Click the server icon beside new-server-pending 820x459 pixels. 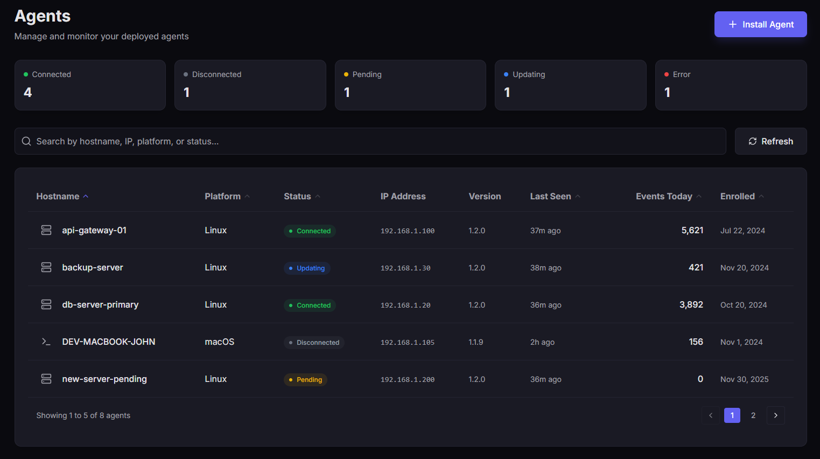coord(46,379)
